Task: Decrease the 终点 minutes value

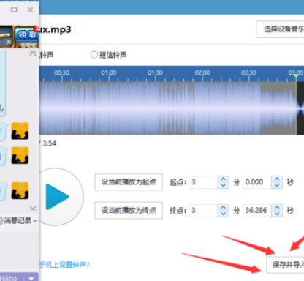Action: [x=223, y=214]
